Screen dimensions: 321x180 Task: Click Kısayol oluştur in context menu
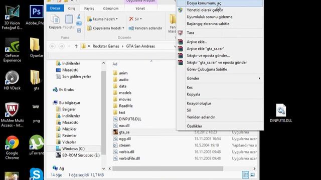click(x=220, y=103)
